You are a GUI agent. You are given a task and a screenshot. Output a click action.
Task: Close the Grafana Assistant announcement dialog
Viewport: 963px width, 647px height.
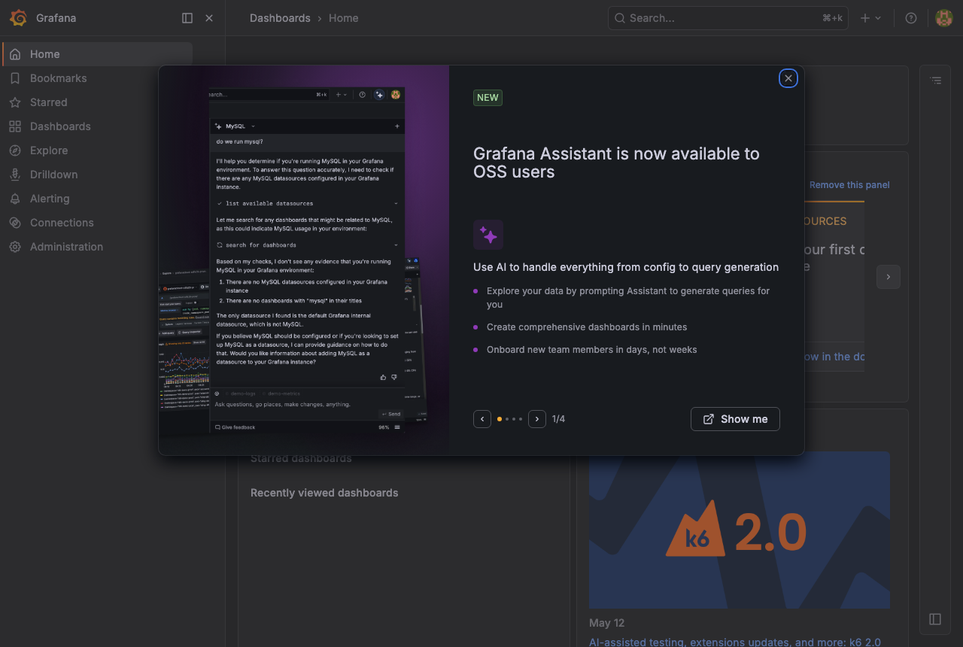788,78
